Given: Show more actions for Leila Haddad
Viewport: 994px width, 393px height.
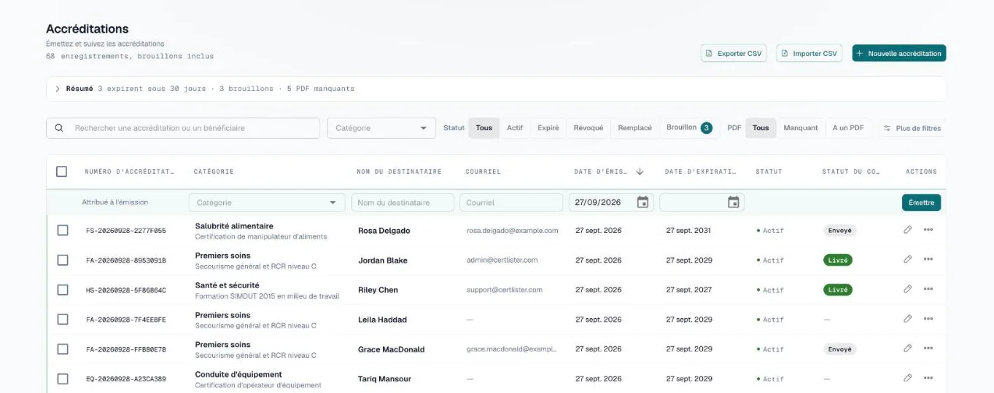Looking at the screenshot, I should point(928,319).
